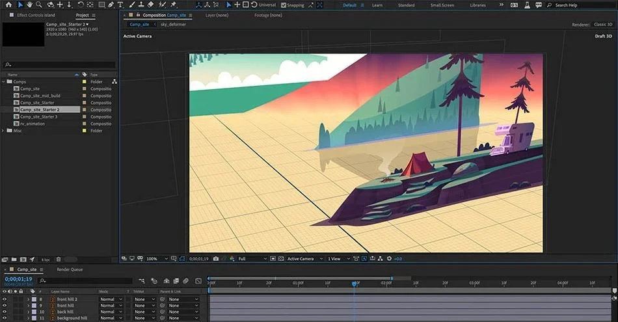618x322 pixels.
Task: Open Composition flowchart icon below viewer
Action: [380, 258]
